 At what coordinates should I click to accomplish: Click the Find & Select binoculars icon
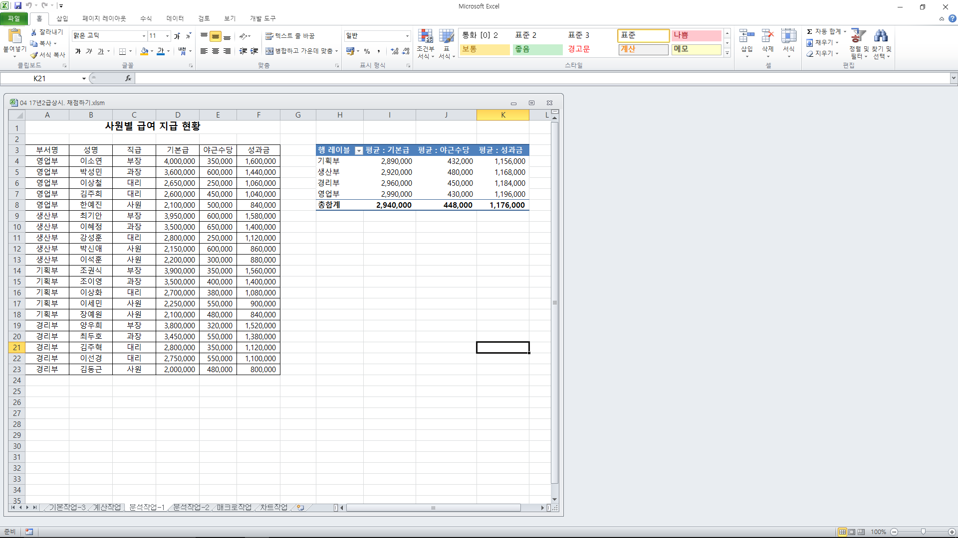pyautogui.click(x=881, y=36)
